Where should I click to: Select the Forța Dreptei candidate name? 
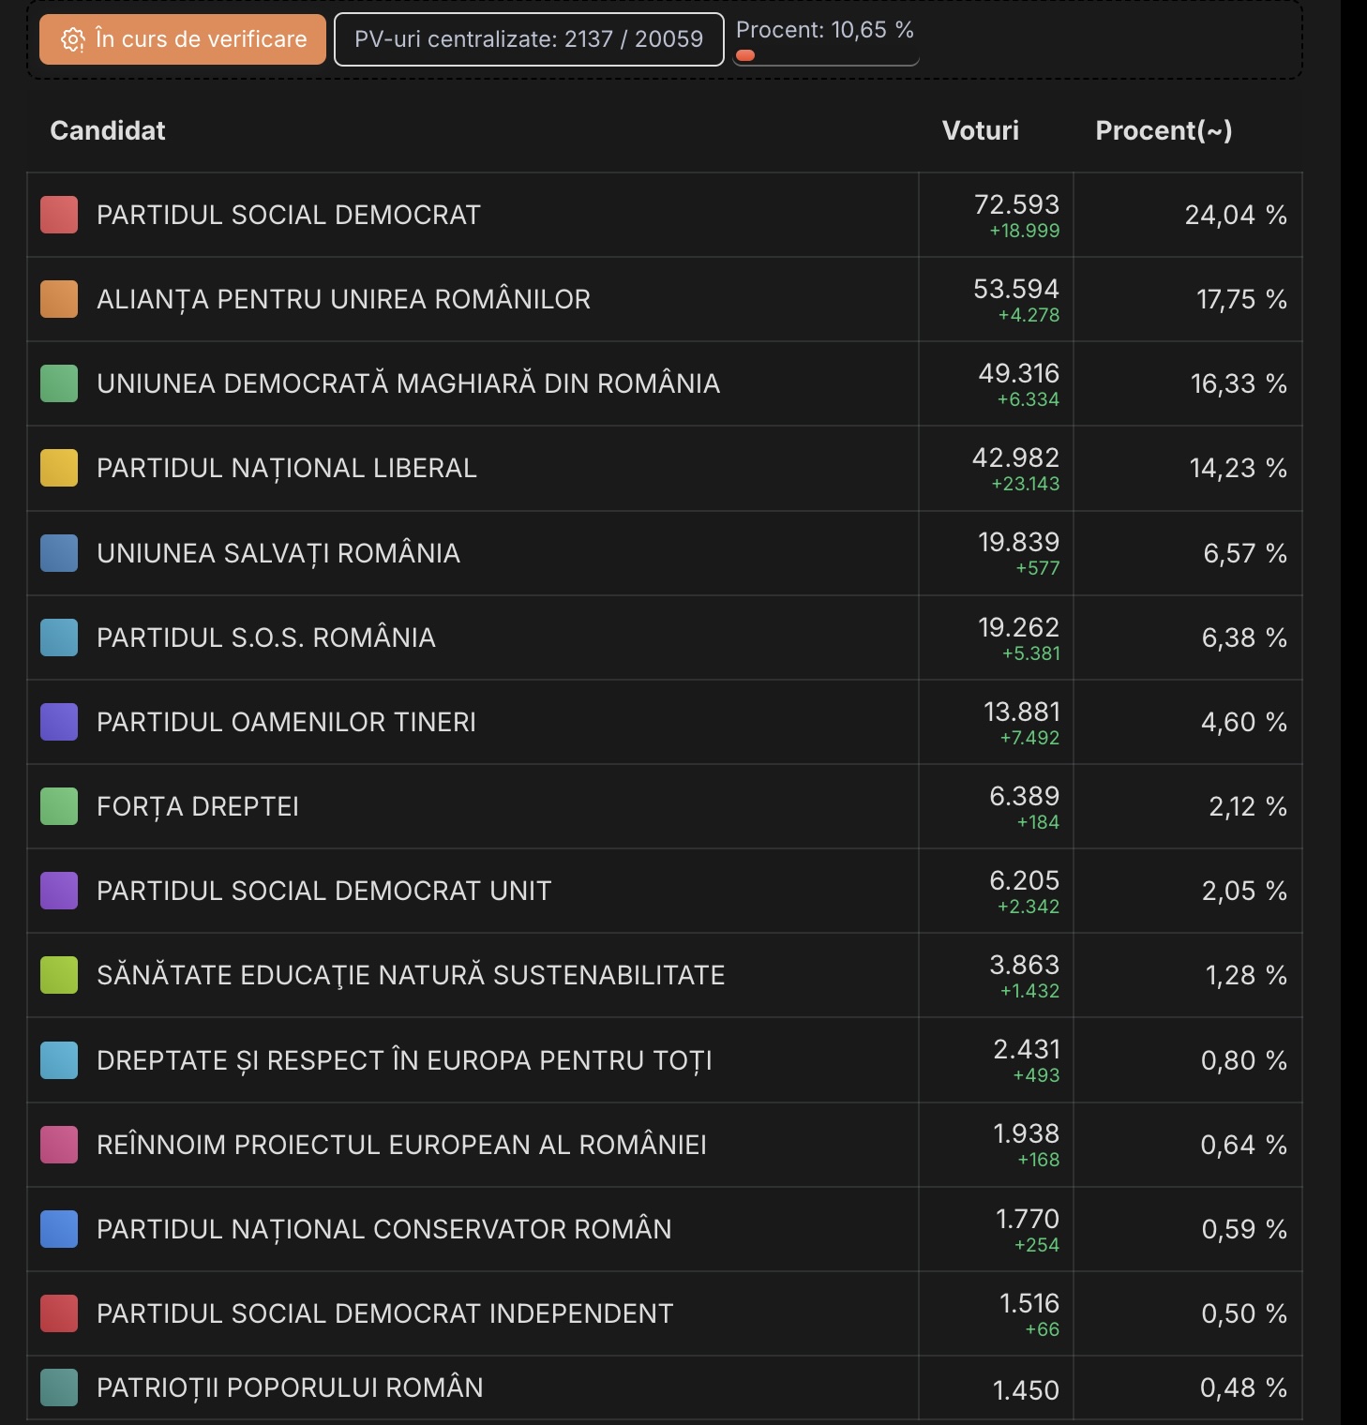(x=198, y=806)
